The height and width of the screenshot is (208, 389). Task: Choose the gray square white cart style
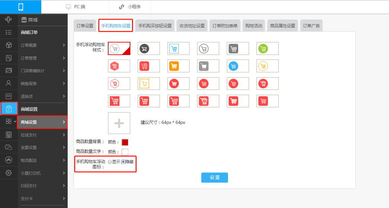(208, 66)
